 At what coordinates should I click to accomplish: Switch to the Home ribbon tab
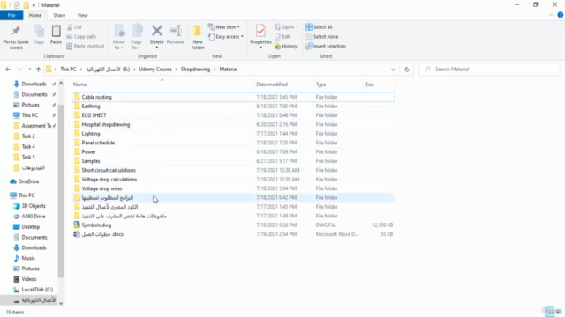pyautogui.click(x=35, y=16)
